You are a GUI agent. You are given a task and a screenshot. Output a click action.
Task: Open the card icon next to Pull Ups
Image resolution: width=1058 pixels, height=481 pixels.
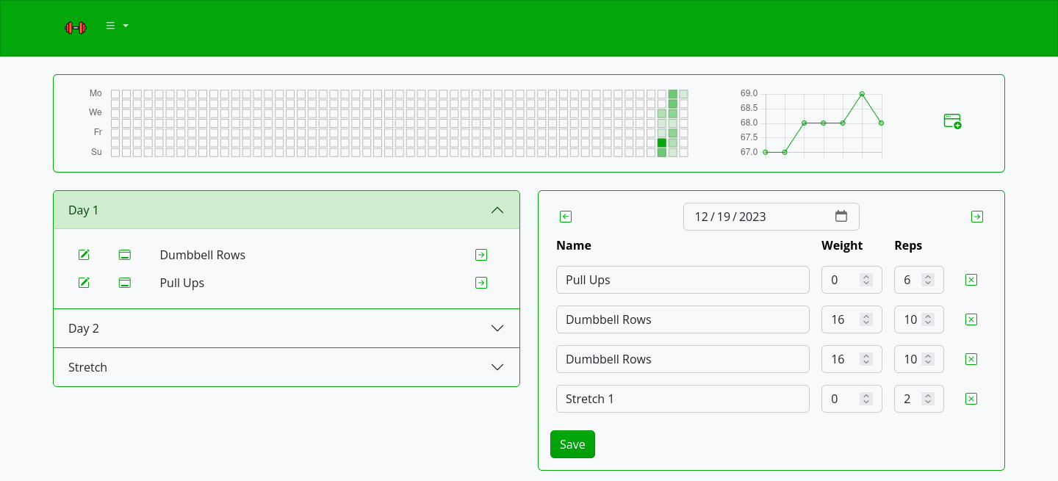click(x=125, y=283)
